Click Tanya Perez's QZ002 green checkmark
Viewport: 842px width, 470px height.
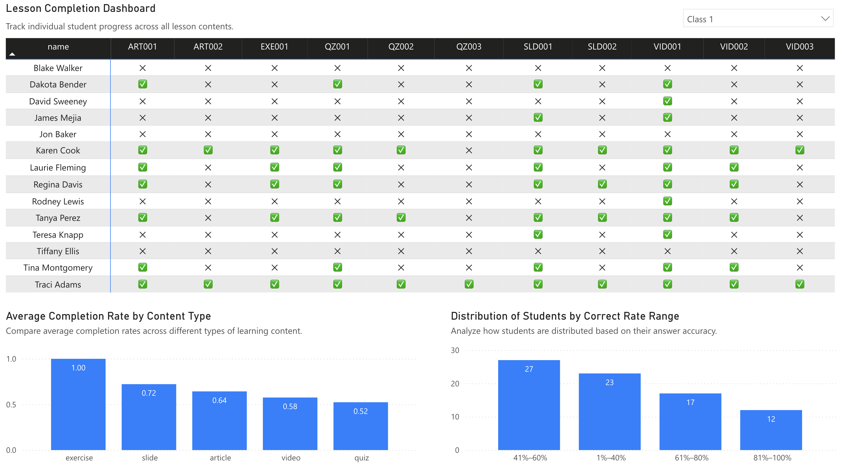401,218
